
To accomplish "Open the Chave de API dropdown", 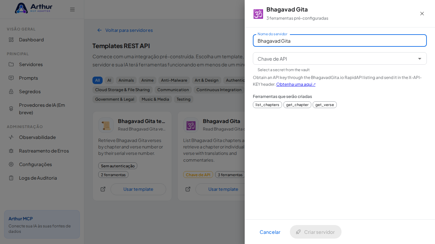I will coord(340,59).
